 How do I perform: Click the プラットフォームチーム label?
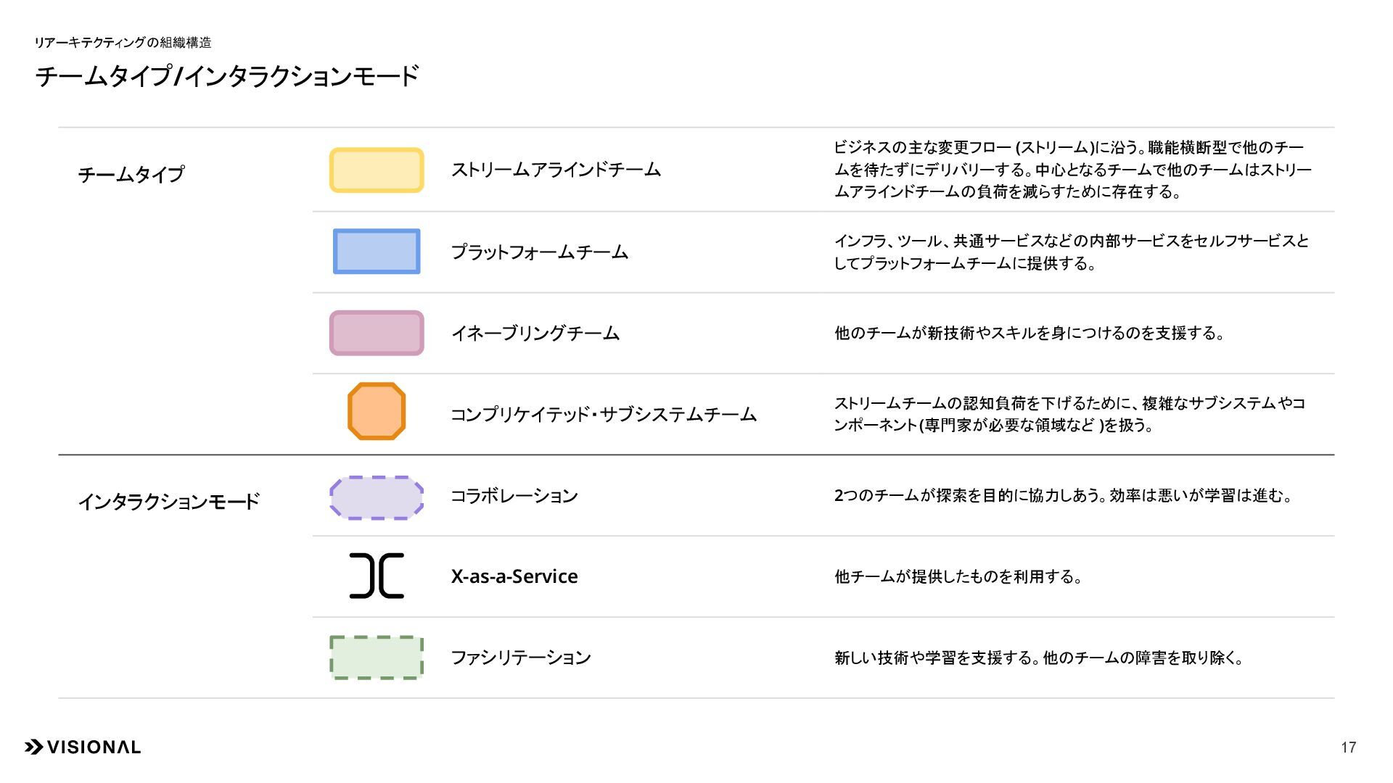click(x=539, y=252)
